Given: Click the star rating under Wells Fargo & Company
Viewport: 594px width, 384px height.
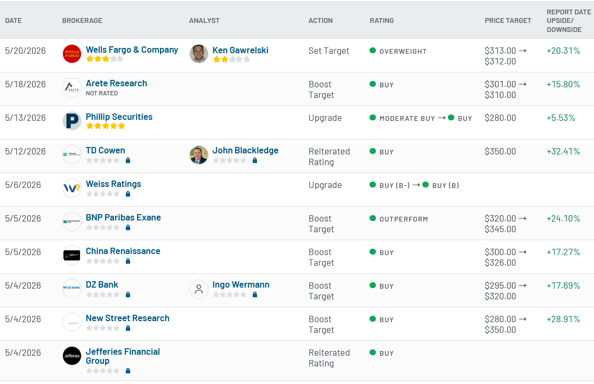Looking at the screenshot, I should [x=105, y=59].
